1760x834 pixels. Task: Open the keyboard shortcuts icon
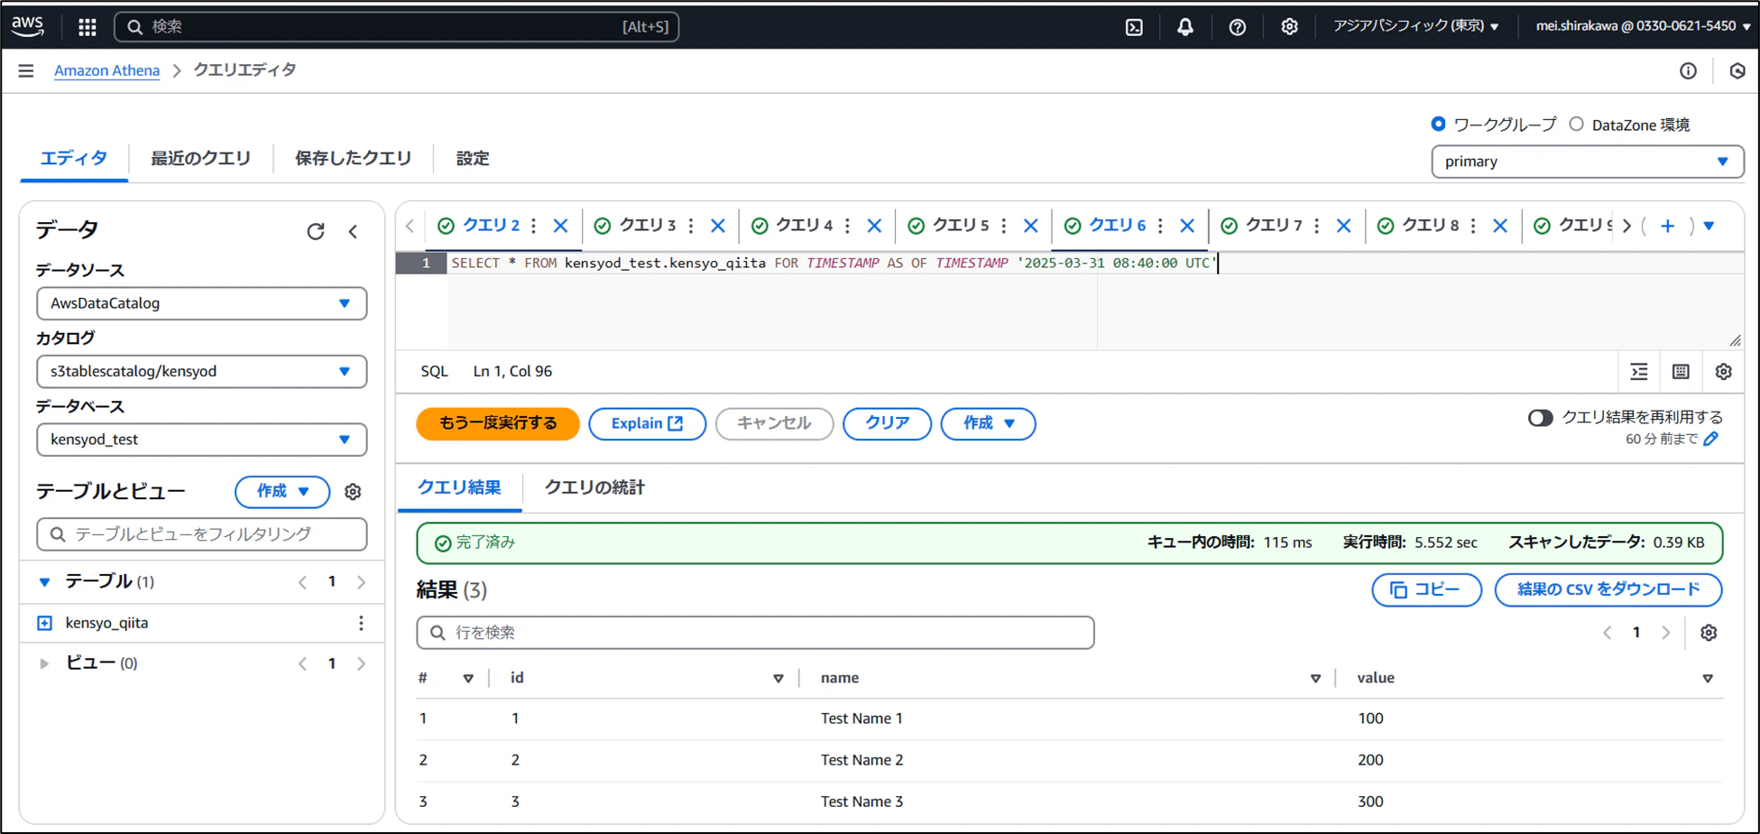pyautogui.click(x=1681, y=372)
